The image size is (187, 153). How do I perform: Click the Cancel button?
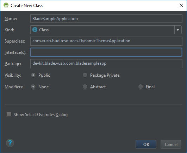pyautogui.click(x=171, y=145)
